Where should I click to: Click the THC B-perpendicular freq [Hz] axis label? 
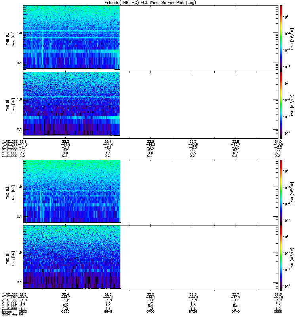coord(13,193)
